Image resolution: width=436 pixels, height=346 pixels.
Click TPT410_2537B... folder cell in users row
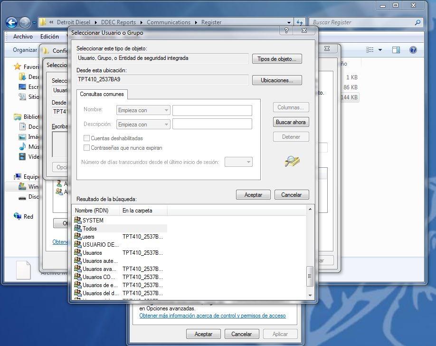click(x=142, y=237)
